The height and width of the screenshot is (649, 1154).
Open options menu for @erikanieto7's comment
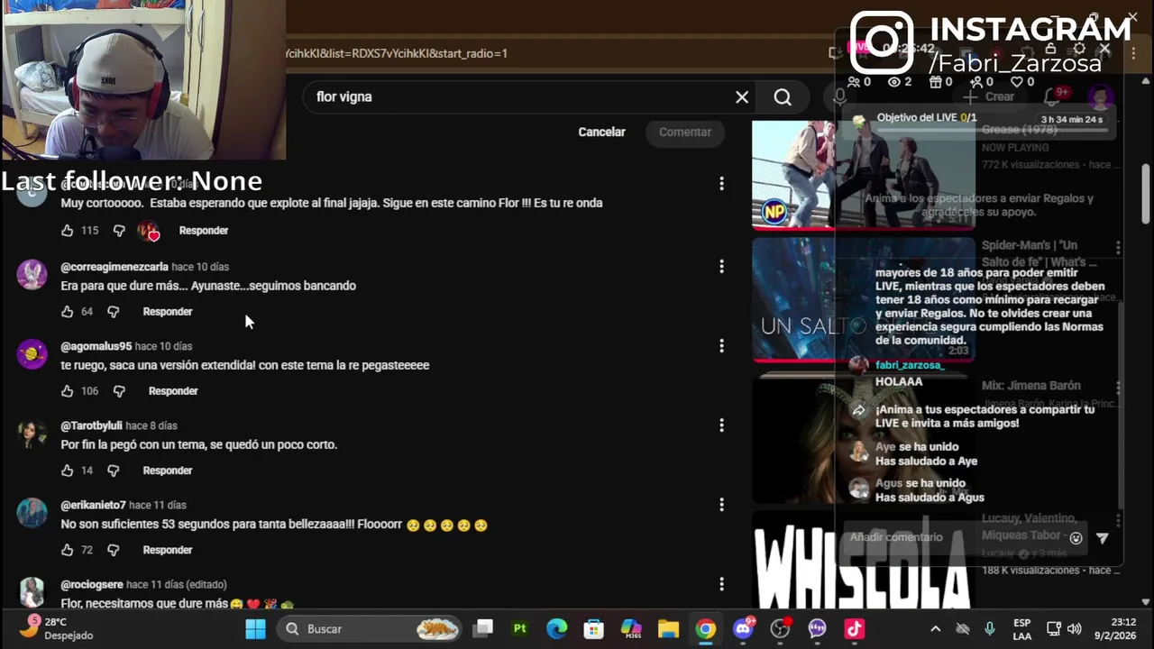coord(721,504)
